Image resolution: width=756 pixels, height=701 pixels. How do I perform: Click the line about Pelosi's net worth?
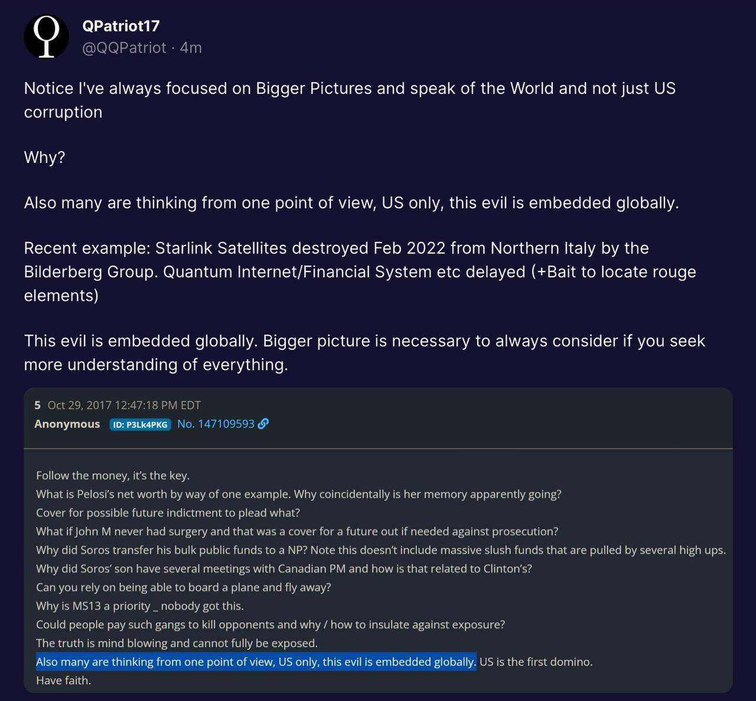click(298, 494)
